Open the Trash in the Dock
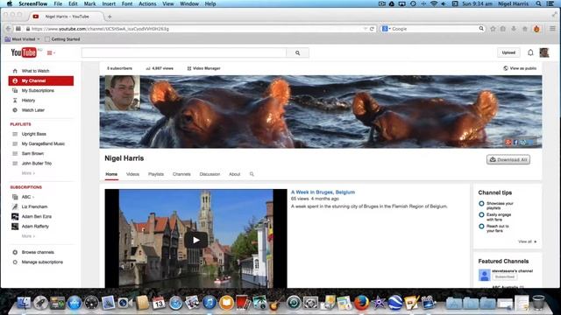 tap(538, 303)
